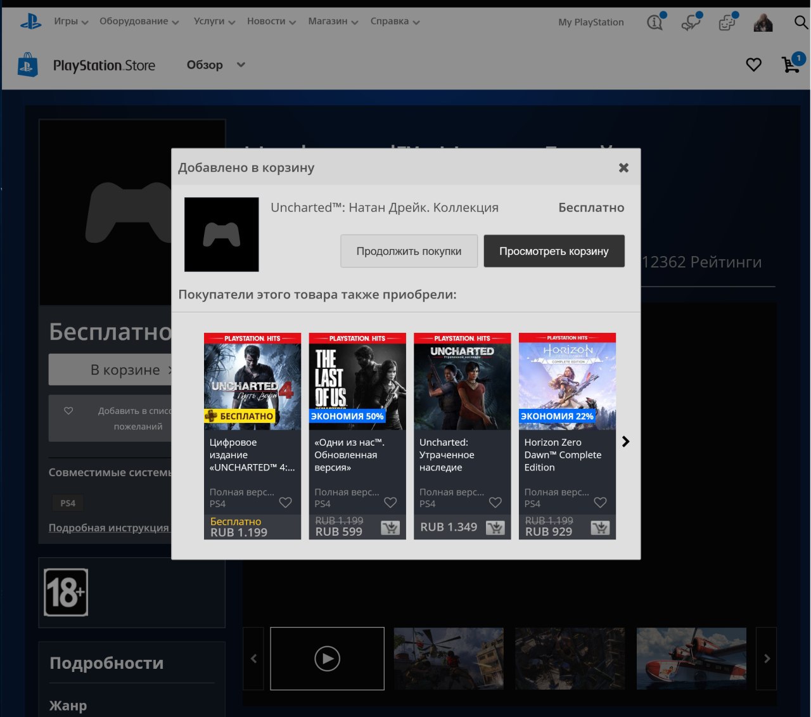Expand the Справка menu
The image size is (811, 717).
point(395,22)
